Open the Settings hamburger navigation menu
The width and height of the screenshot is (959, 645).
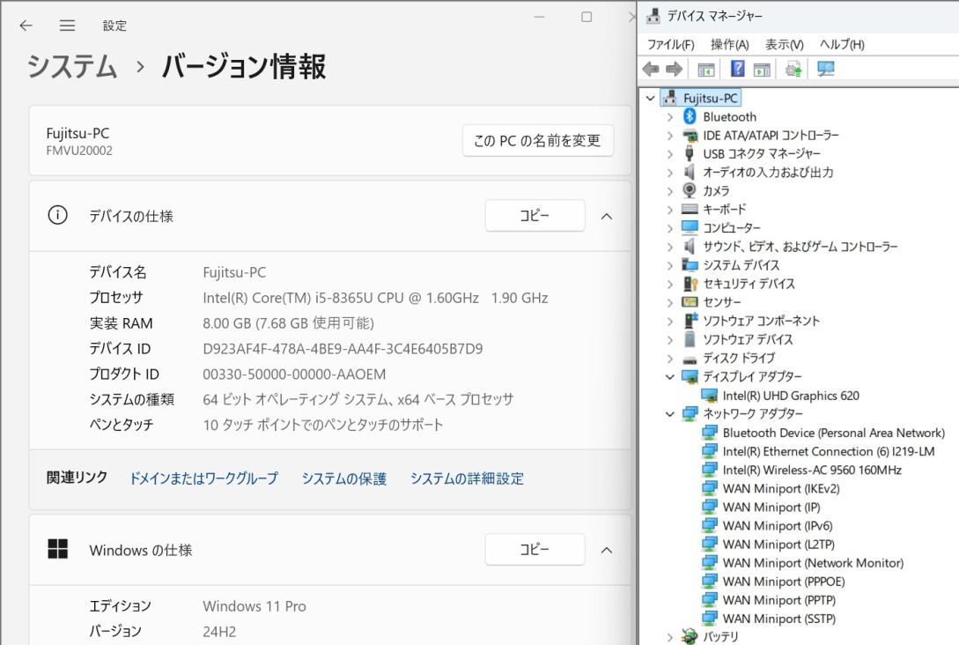pos(67,26)
